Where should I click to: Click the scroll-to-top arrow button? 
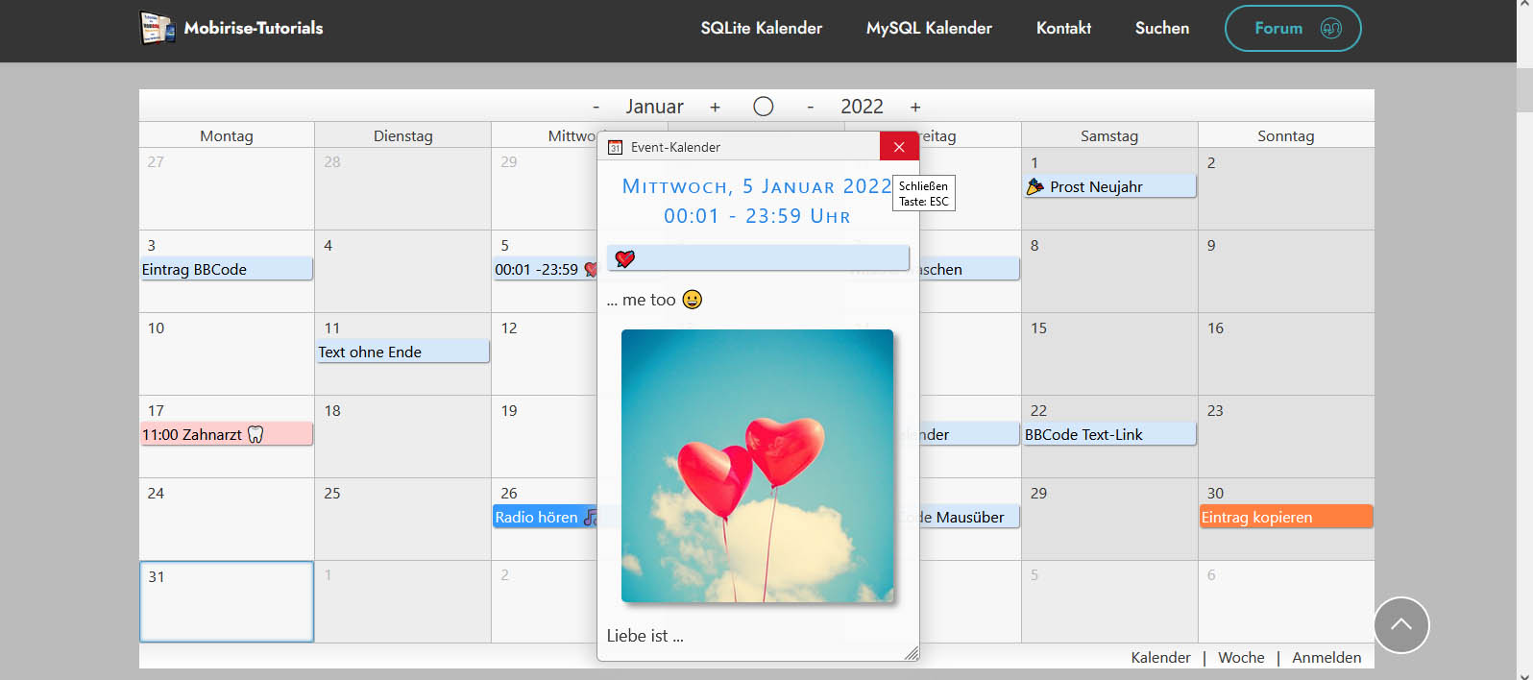click(1401, 625)
